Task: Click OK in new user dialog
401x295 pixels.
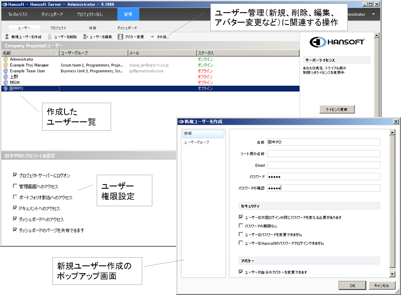Action: (352, 286)
